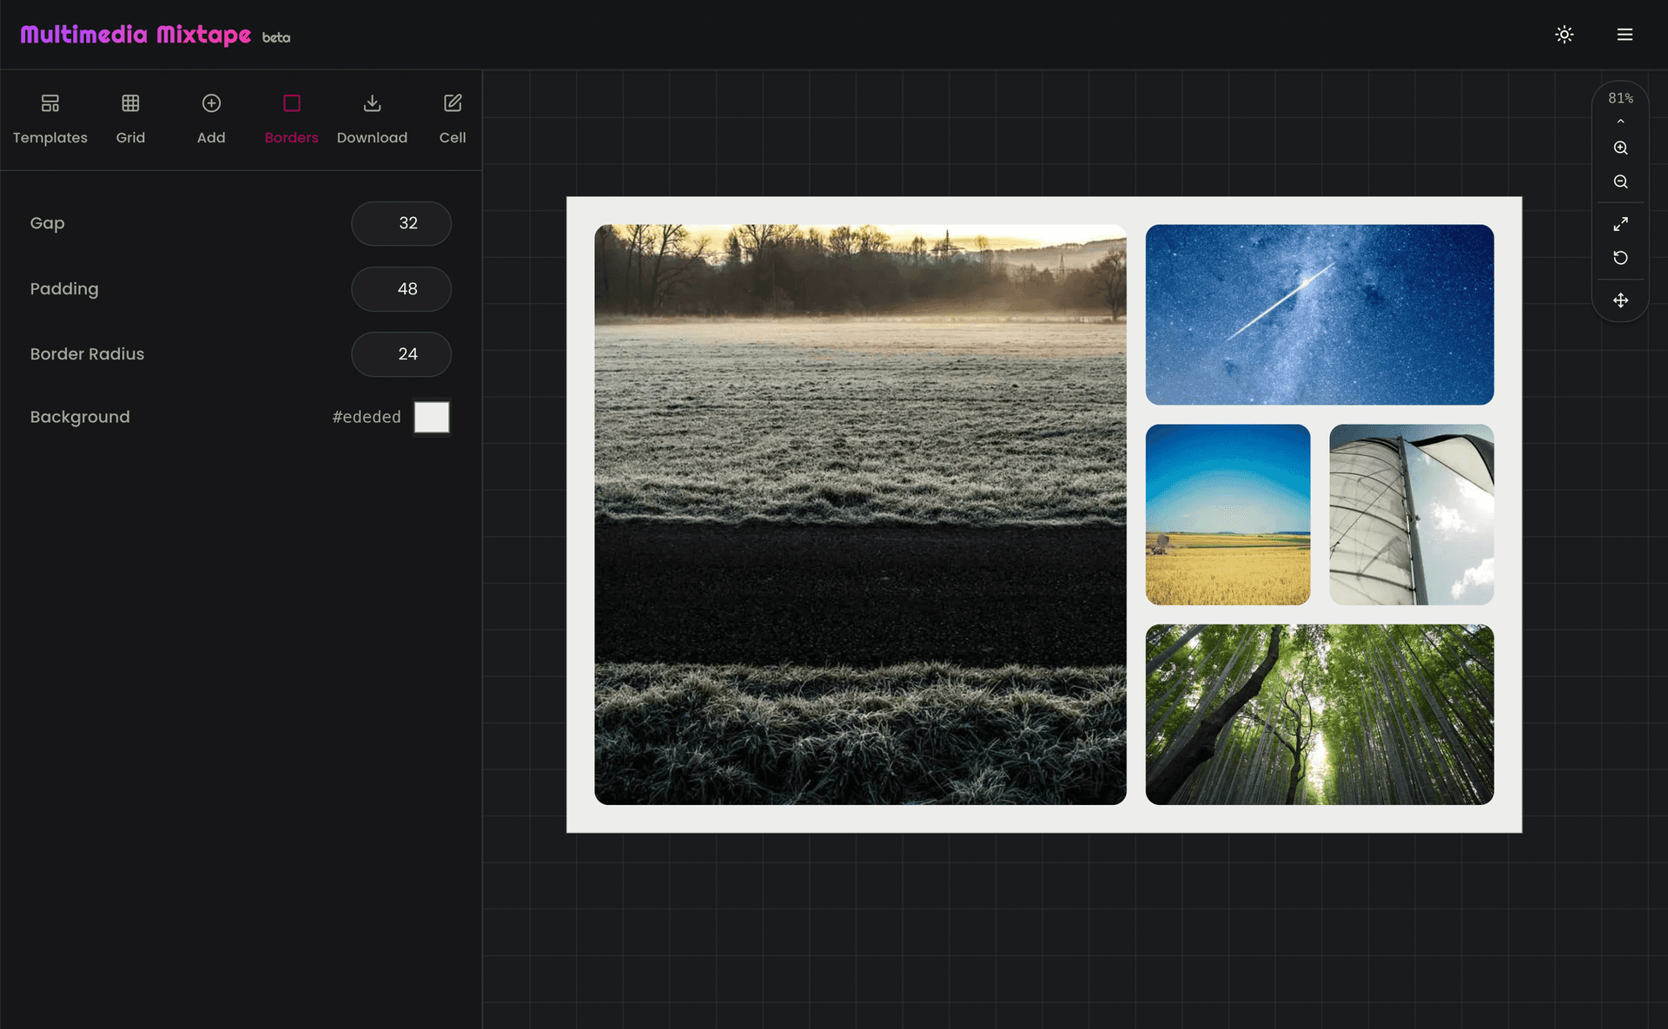Click the zoom out magnifier icon
Viewport: 1668px width, 1029px height.
tap(1620, 181)
